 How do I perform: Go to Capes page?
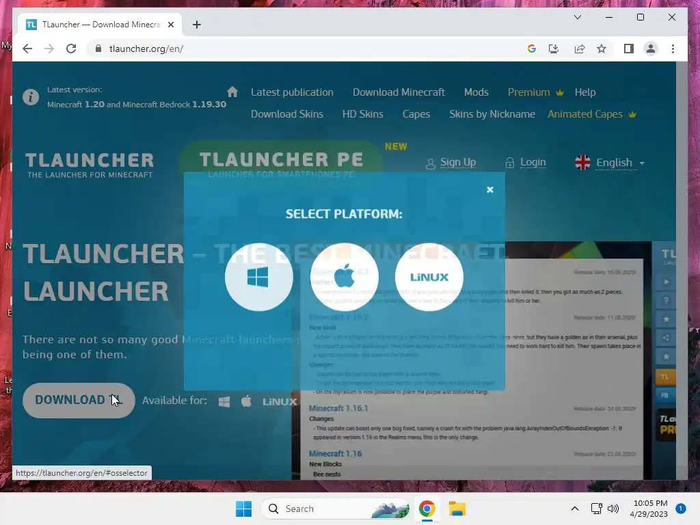416,114
